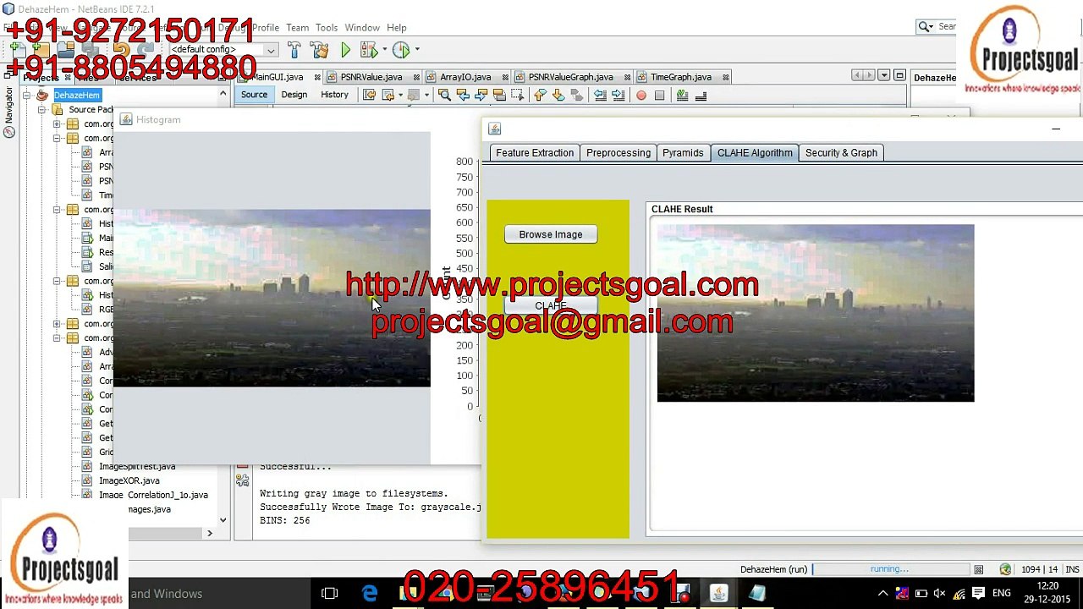Click the Shift Line Left icon
This screenshot has height=609, width=1083.
(x=600, y=96)
